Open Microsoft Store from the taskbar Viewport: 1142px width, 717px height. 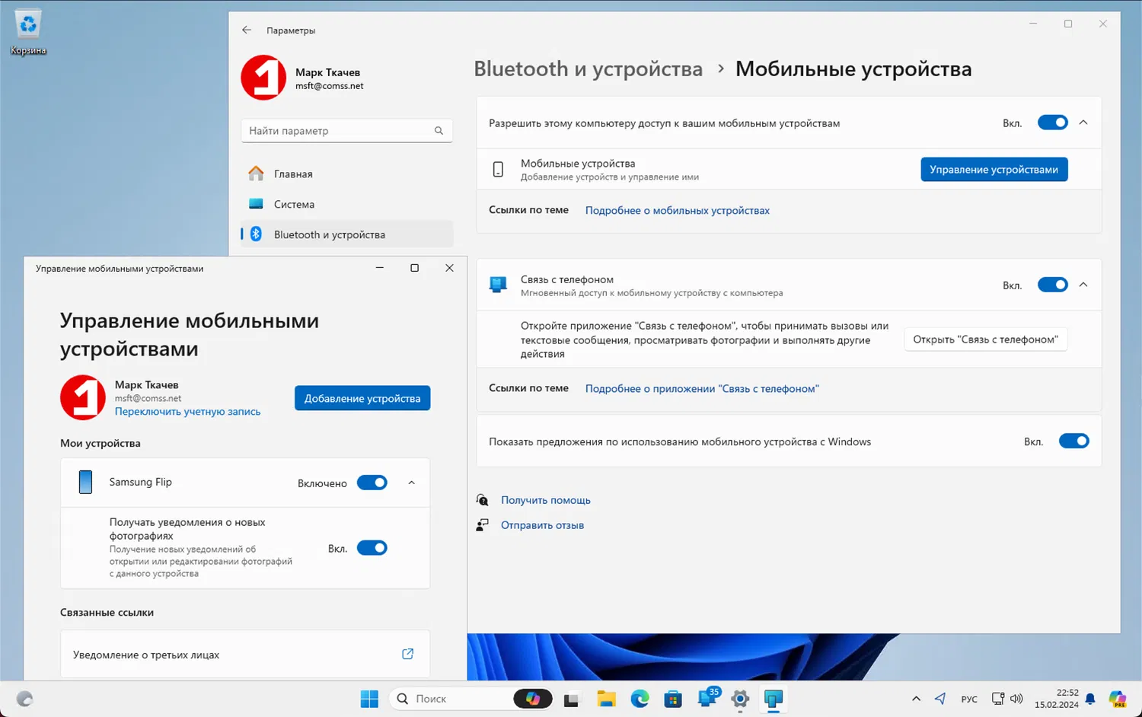tap(673, 699)
